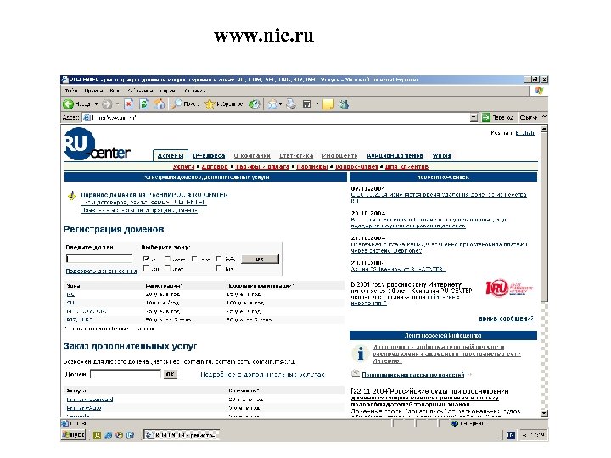The width and height of the screenshot is (611, 458).
Task: Open the Whois tab link
Action: click(442, 155)
